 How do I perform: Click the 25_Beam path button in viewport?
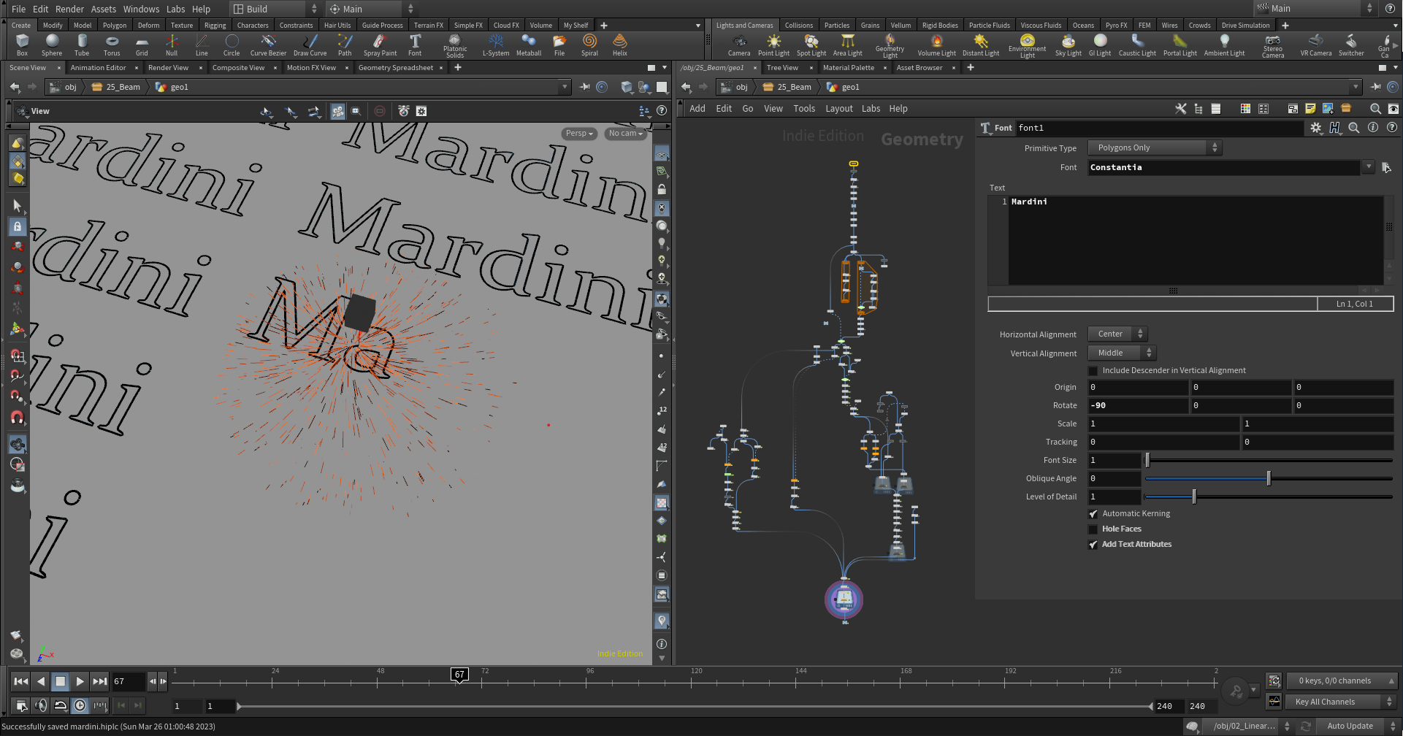[x=116, y=87]
